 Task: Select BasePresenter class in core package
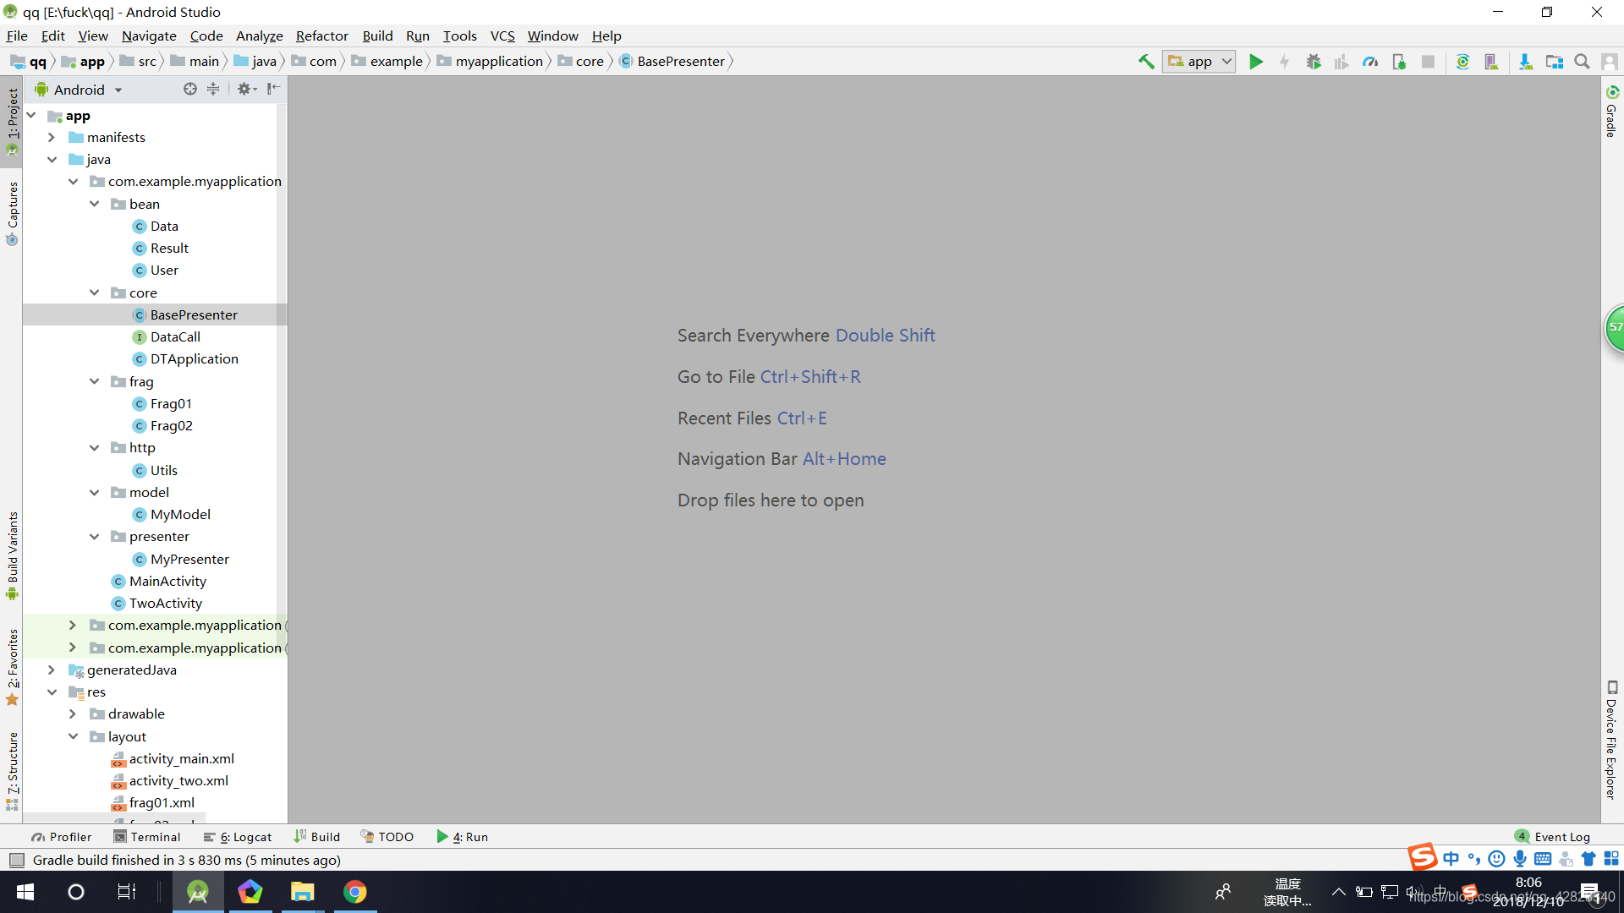pos(193,314)
